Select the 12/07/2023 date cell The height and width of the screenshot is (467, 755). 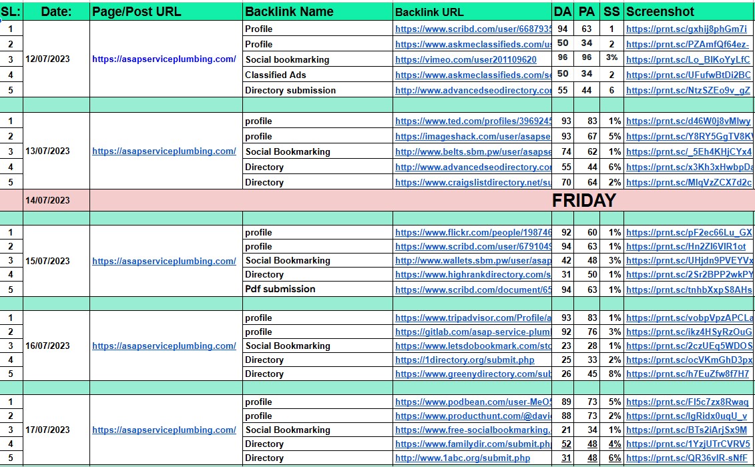(56, 59)
